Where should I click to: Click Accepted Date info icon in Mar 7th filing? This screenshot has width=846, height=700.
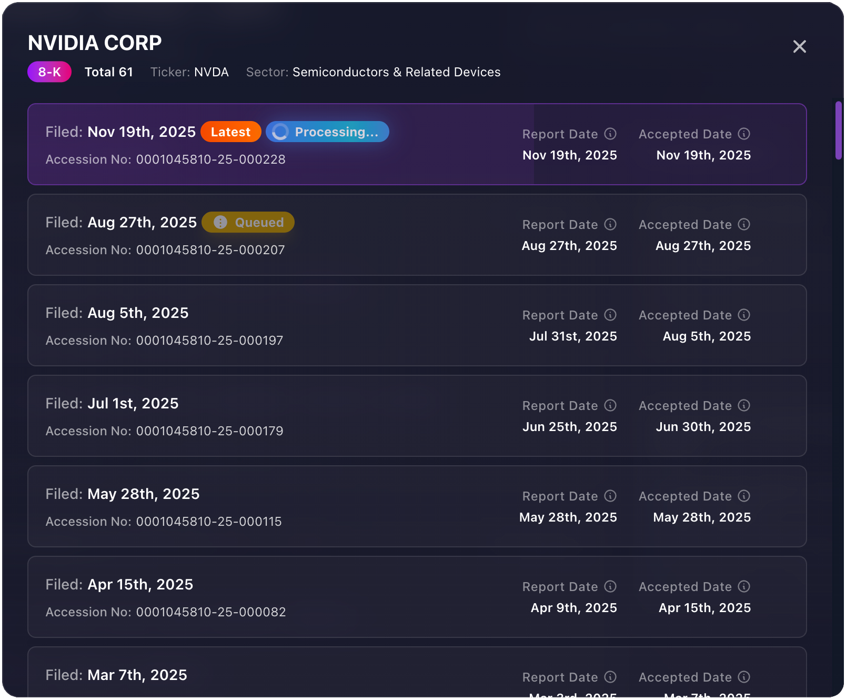click(x=744, y=677)
